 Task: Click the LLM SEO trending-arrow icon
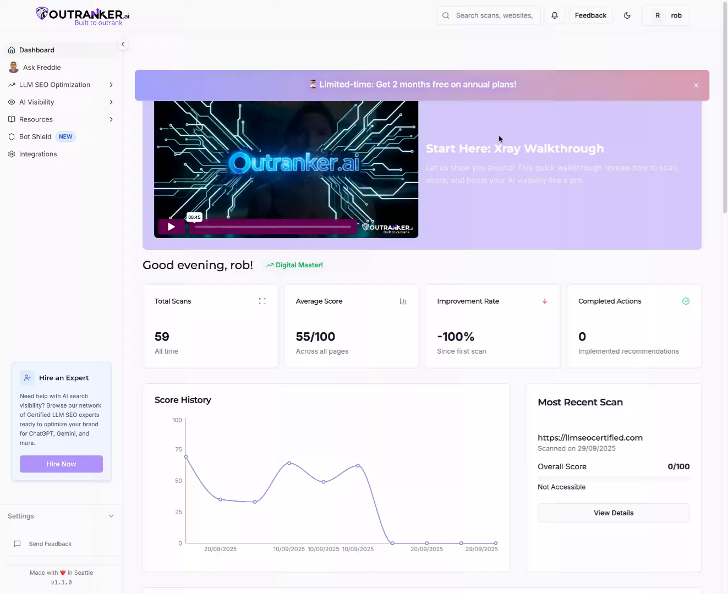12,85
